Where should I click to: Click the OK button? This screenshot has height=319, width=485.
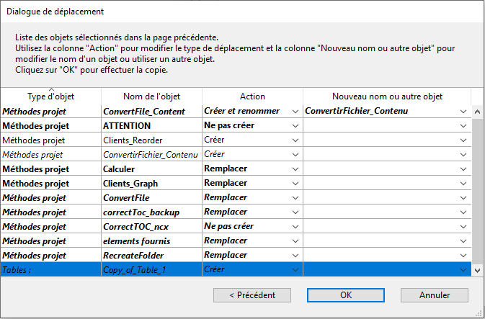click(x=346, y=295)
